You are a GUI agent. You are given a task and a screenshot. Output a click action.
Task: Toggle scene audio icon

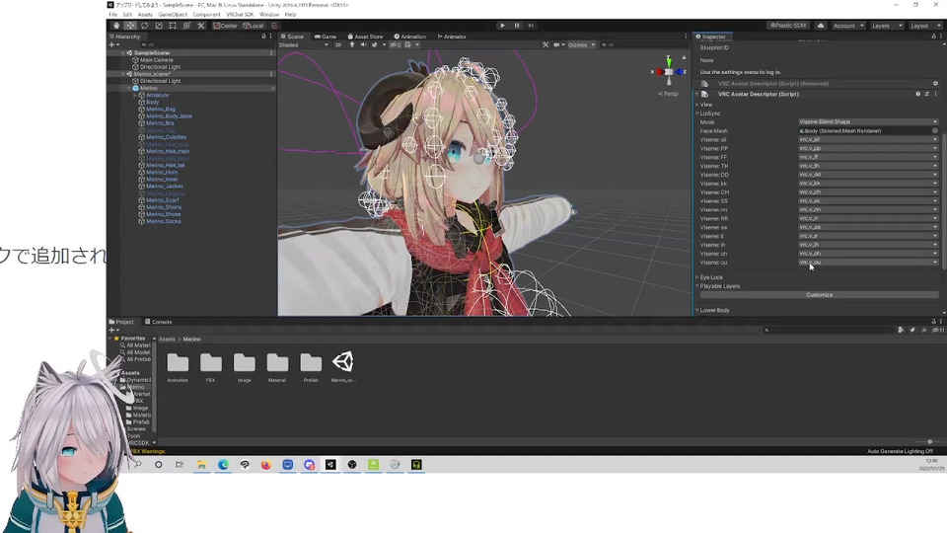tap(363, 44)
